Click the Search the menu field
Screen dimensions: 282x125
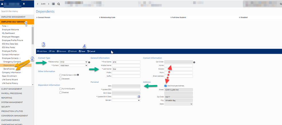17,11
